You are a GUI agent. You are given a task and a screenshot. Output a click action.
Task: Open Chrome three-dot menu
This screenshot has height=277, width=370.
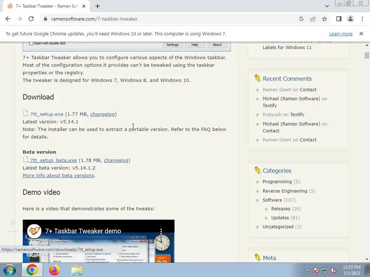362,19
